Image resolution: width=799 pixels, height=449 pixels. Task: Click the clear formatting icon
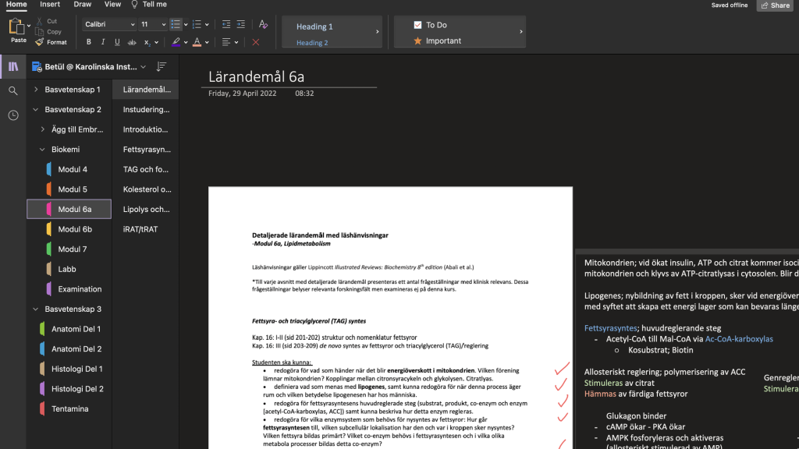coord(263,24)
